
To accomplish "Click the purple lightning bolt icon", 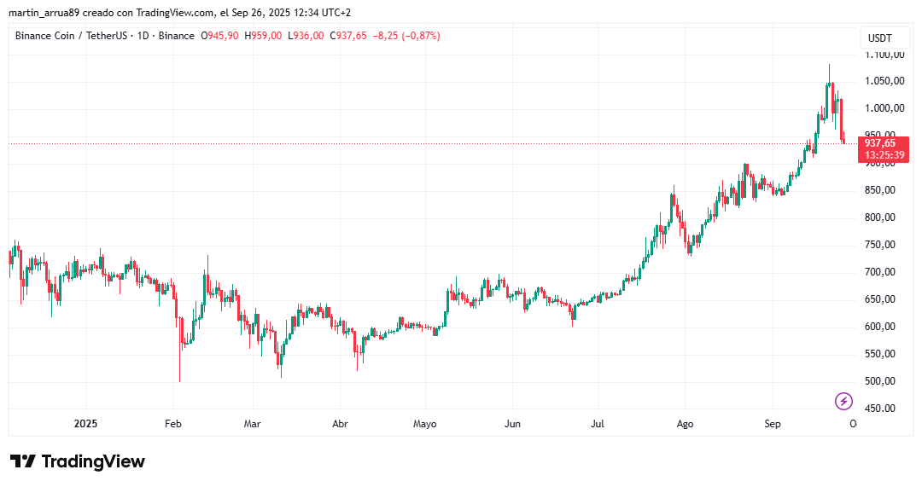I will (843, 401).
